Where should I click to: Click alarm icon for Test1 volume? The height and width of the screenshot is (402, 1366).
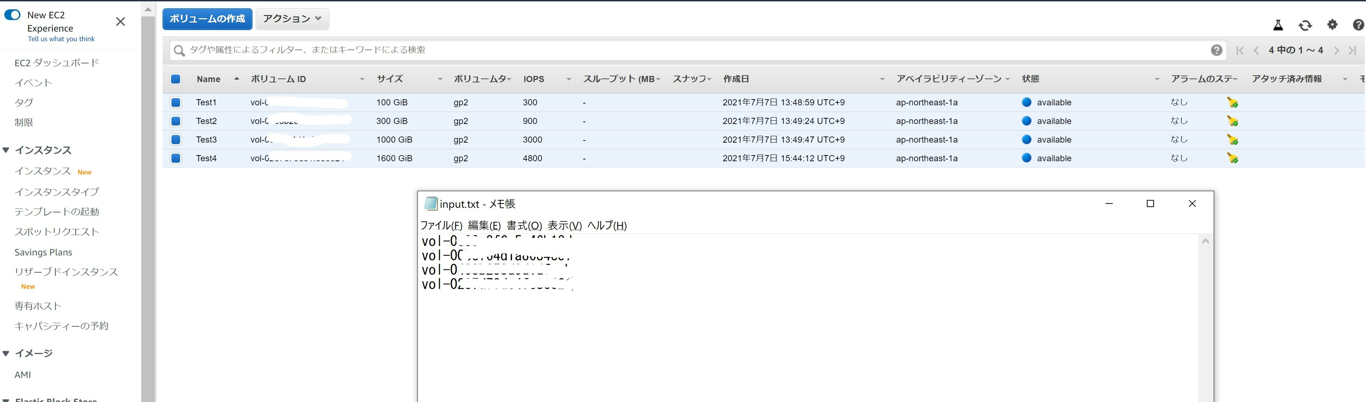click(x=1232, y=103)
